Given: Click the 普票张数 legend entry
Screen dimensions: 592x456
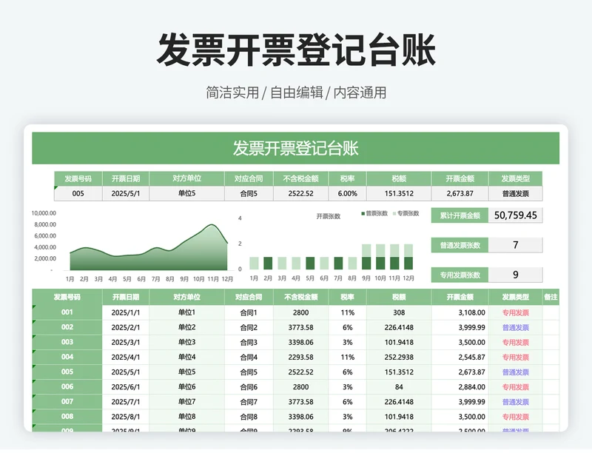Looking at the screenshot, I should [374, 213].
